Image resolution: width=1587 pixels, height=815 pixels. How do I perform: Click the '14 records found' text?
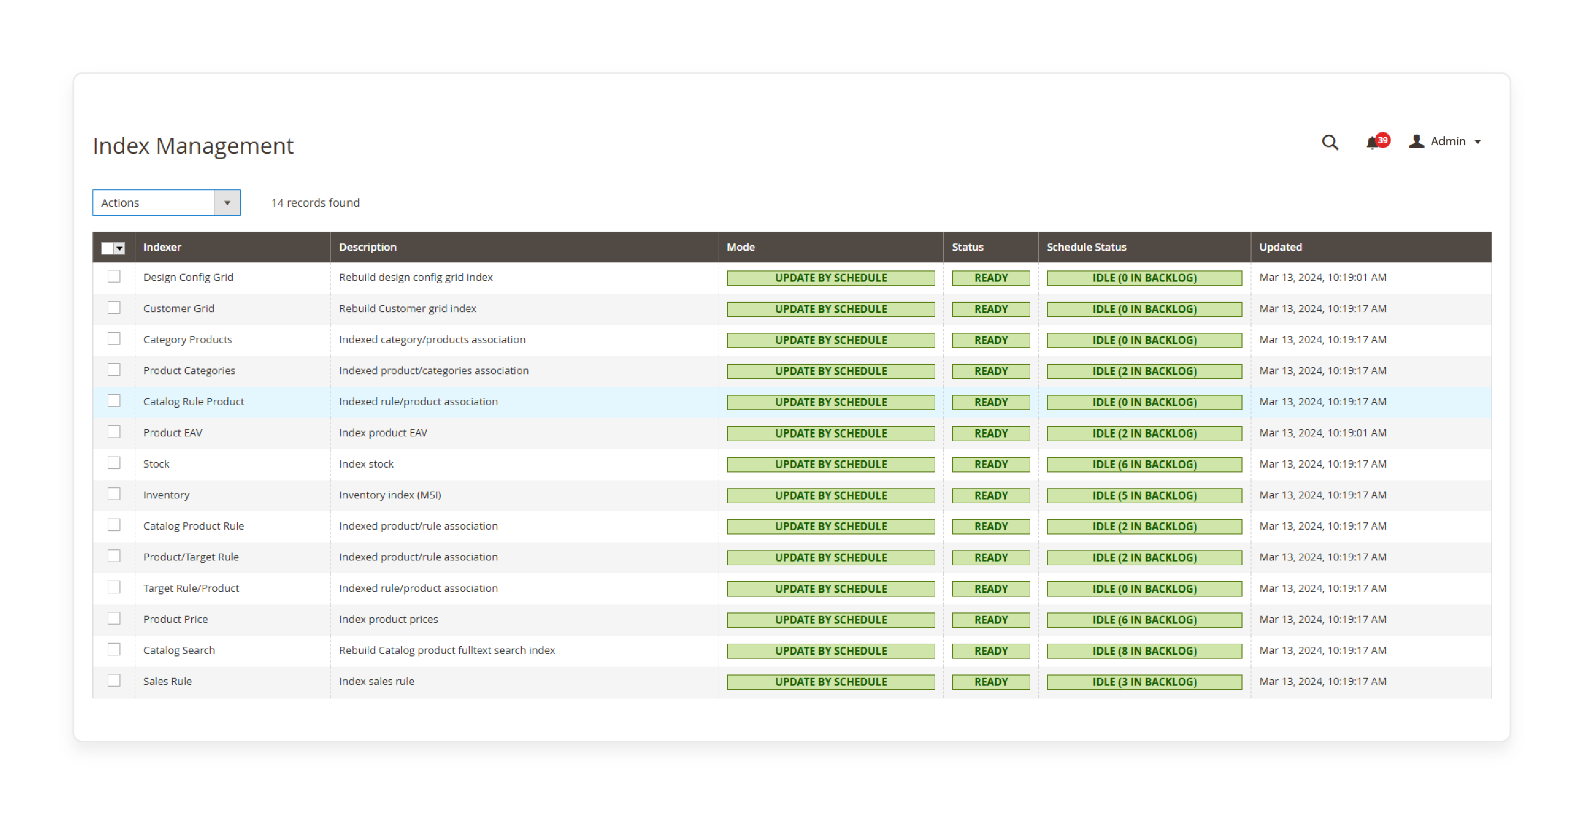coord(315,203)
